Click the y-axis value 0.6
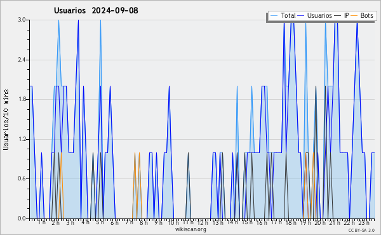381x235 pixels. click(22, 179)
